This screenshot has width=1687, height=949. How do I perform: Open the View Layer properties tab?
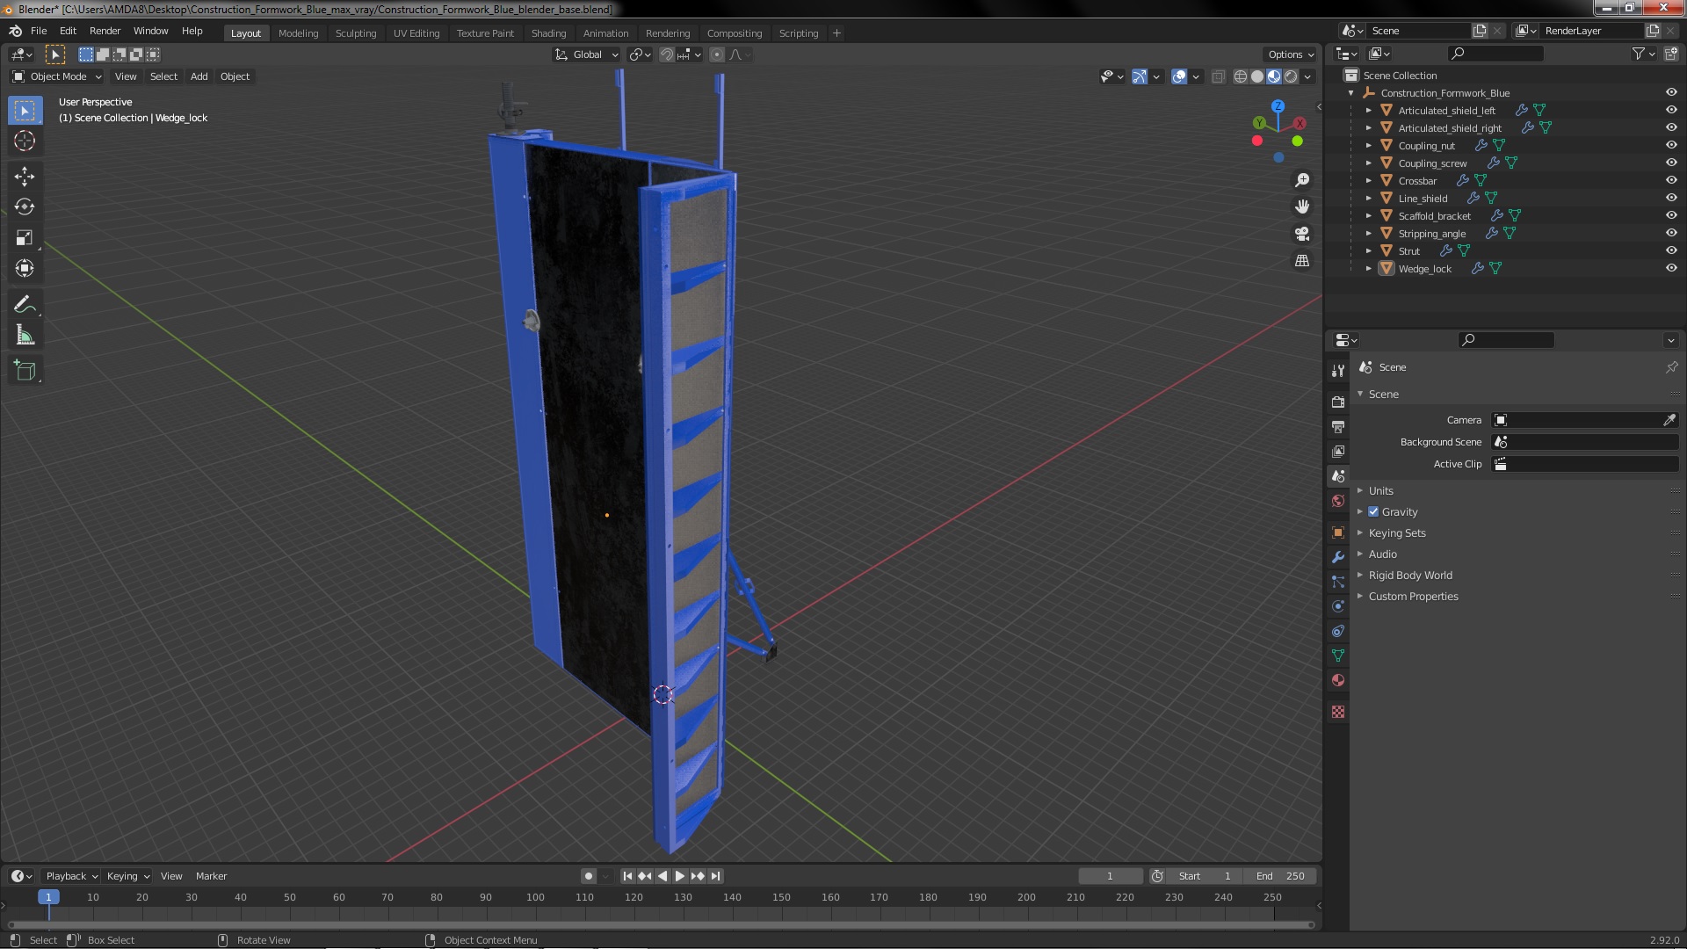coord(1338,451)
